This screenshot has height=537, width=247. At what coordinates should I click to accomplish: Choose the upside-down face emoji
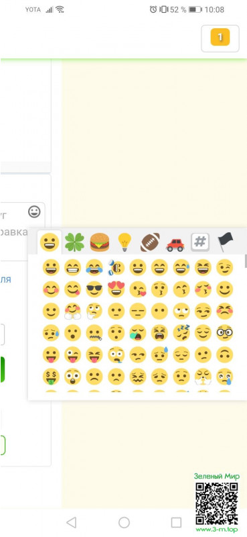click(x=225, y=355)
